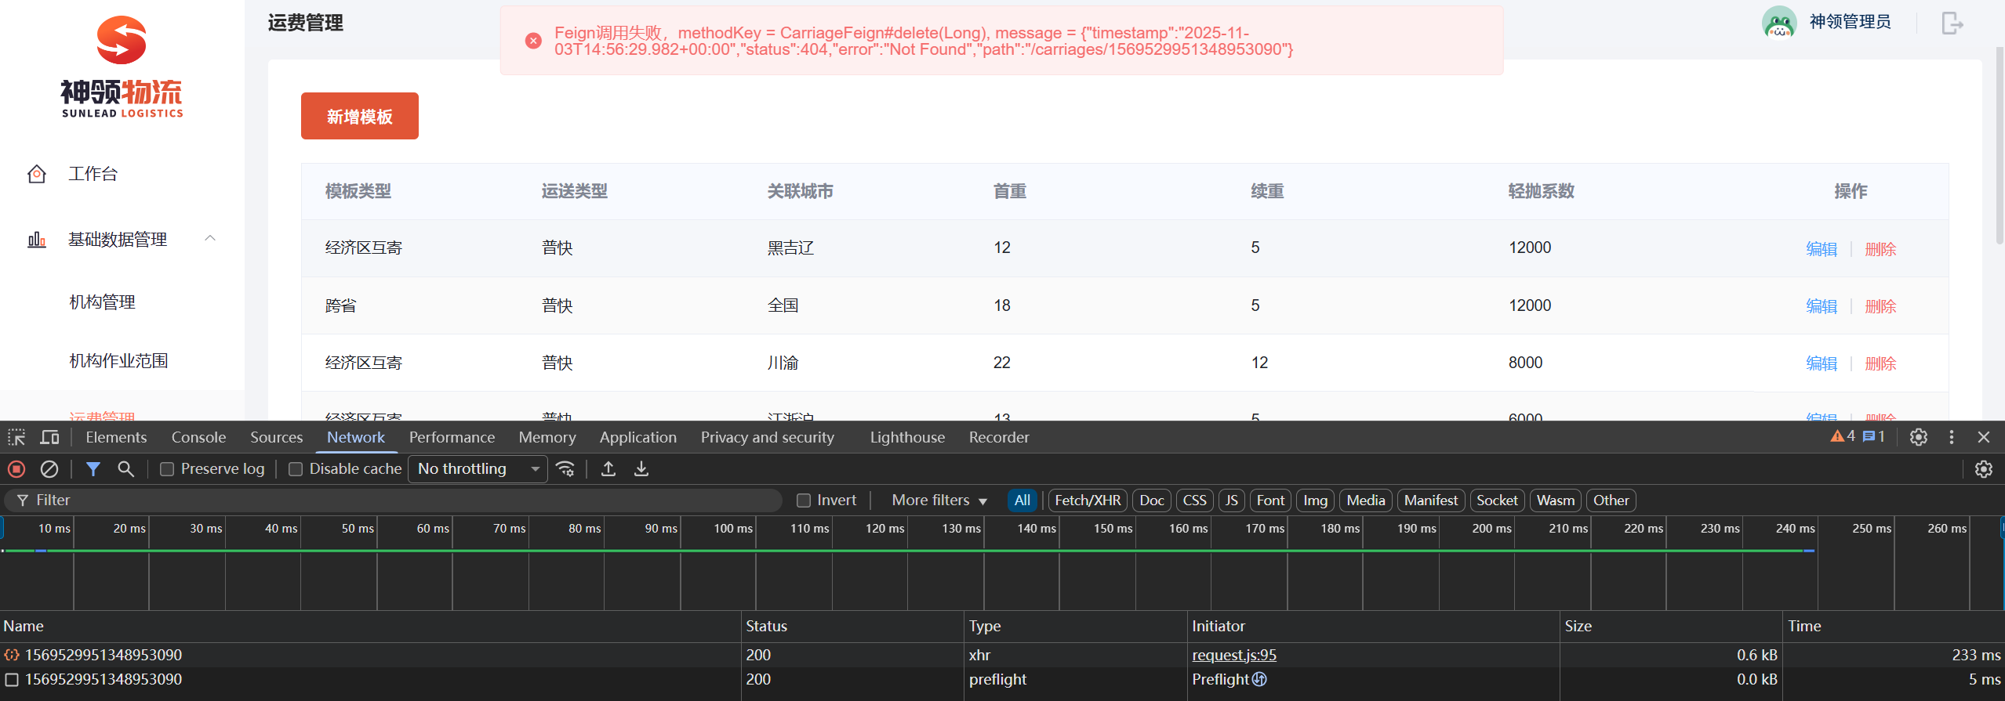
Task: Activate the DevTools inspect element icon
Action: 16,437
